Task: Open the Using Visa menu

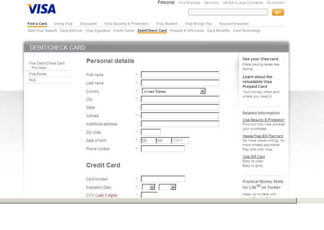Action: [x=63, y=24]
